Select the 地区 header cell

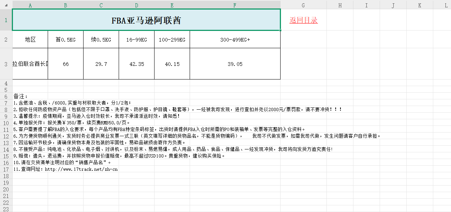[30, 39]
